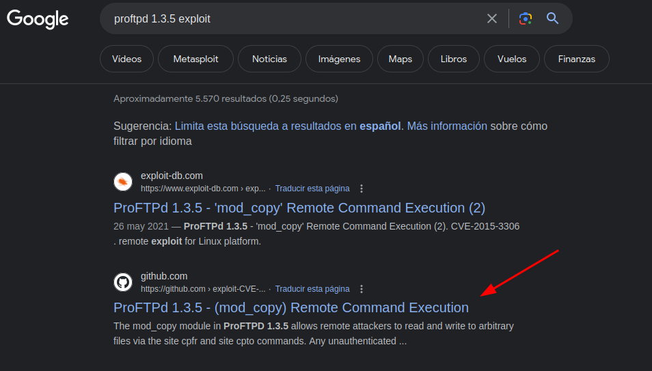Switch to the Vuelos filter

pyautogui.click(x=512, y=59)
